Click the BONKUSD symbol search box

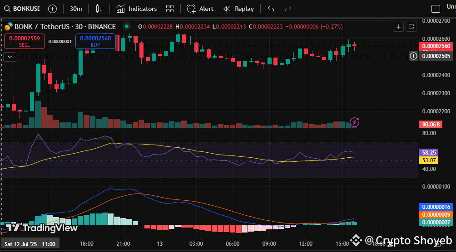pos(22,9)
